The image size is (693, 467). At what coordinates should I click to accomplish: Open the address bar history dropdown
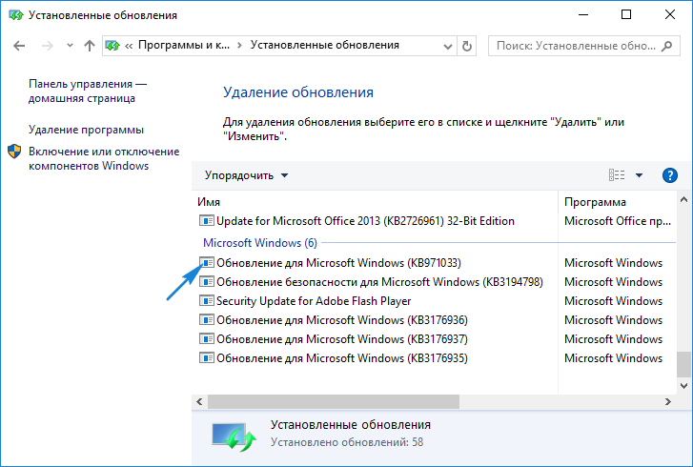[444, 46]
